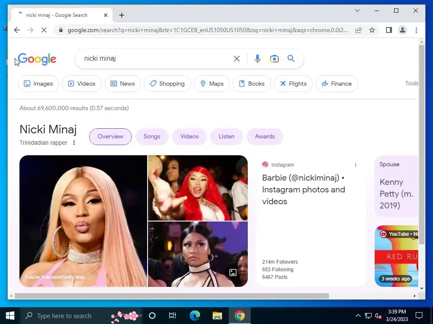Open the tab search chevron

click(357, 11)
